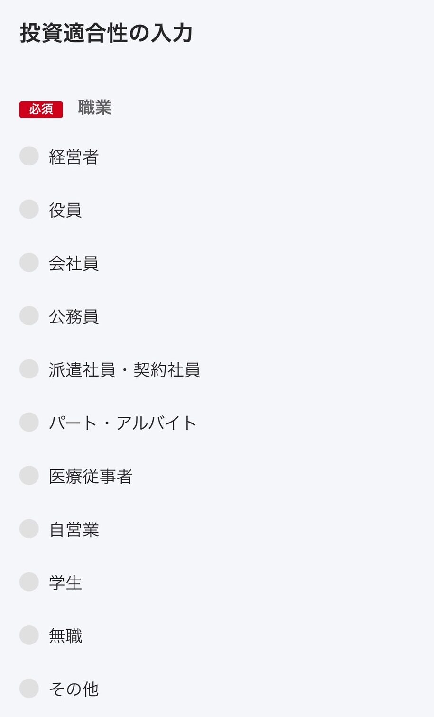Click the 医療従事者 label text
Screen dimensions: 434x717
click(x=91, y=476)
